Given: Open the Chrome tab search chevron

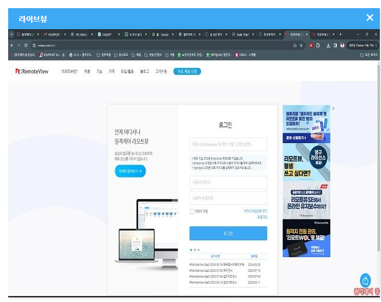Looking at the screenshot, I should click(11, 34).
